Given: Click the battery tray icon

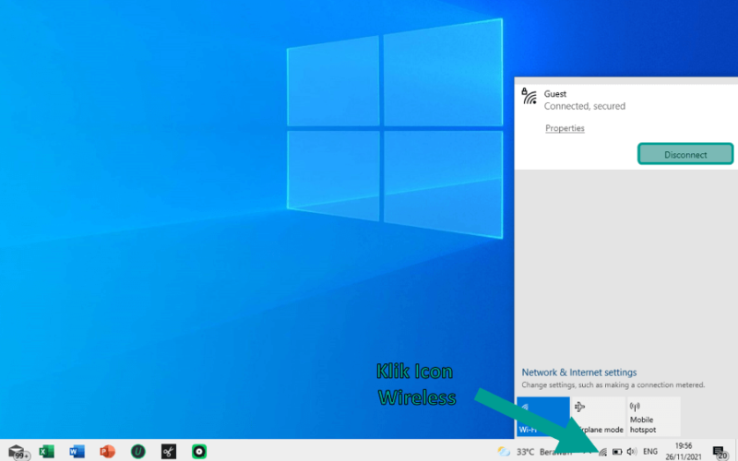Looking at the screenshot, I should pyautogui.click(x=617, y=452).
